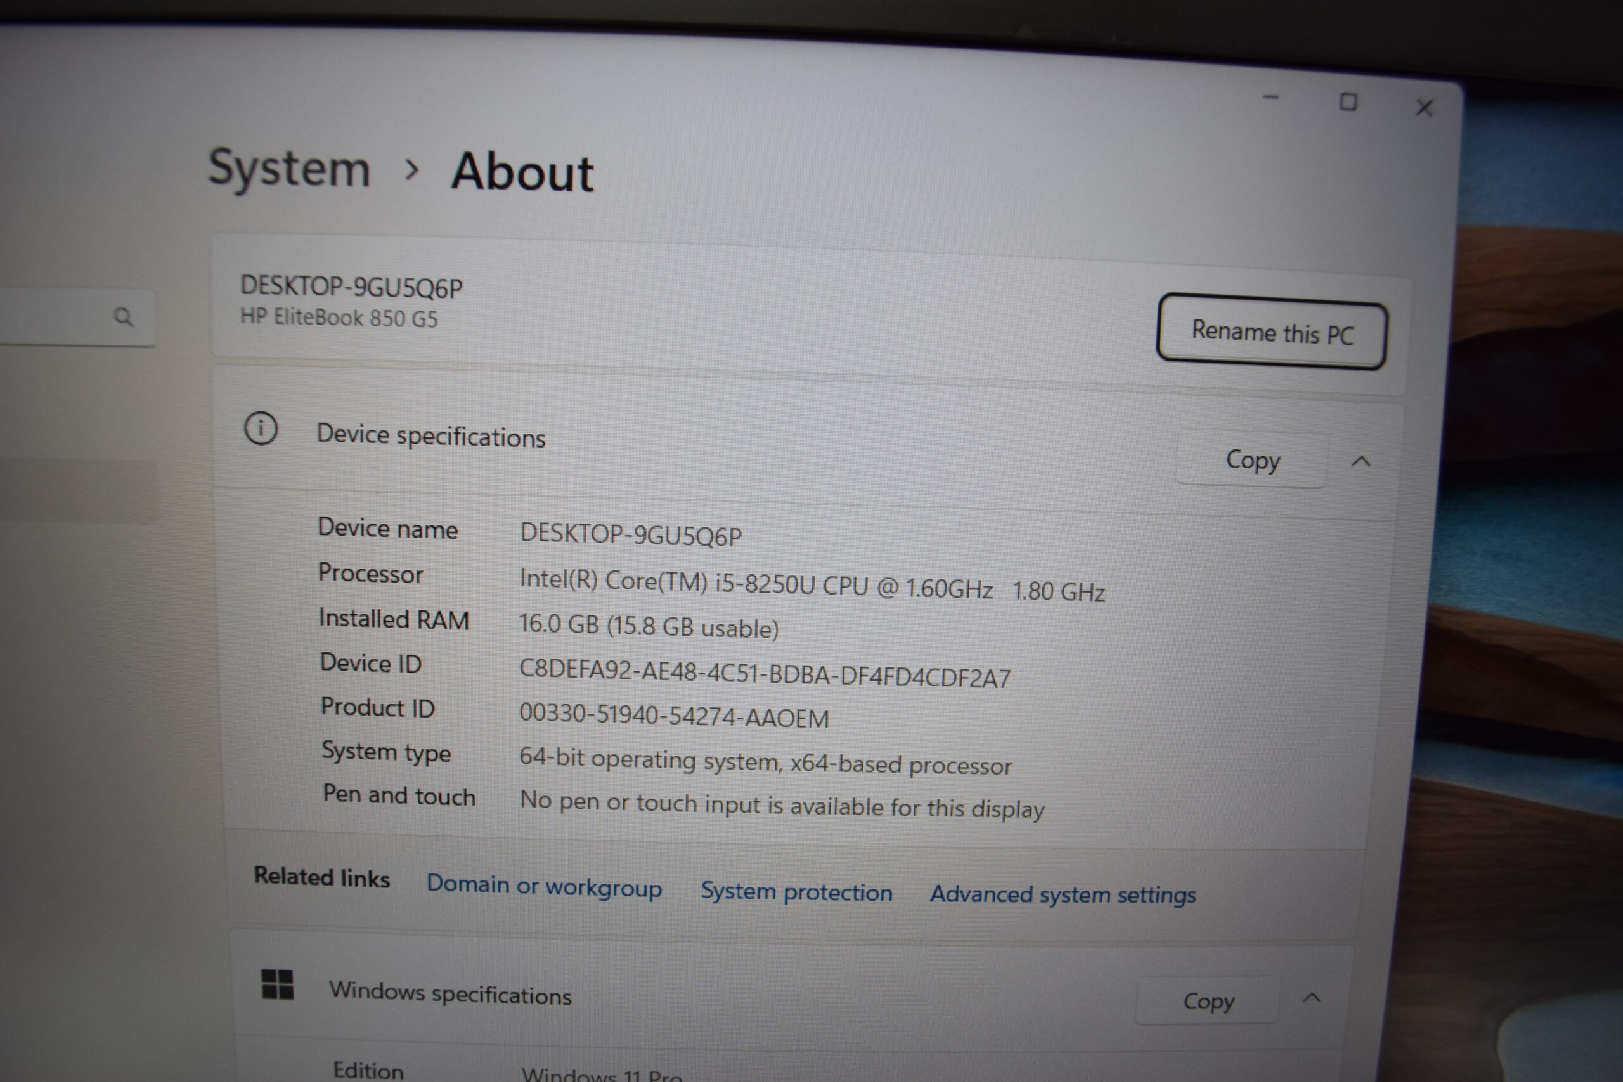Click the Processor label

tap(370, 574)
